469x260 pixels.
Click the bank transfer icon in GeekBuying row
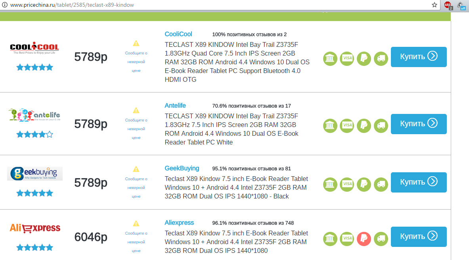pyautogui.click(x=330, y=184)
